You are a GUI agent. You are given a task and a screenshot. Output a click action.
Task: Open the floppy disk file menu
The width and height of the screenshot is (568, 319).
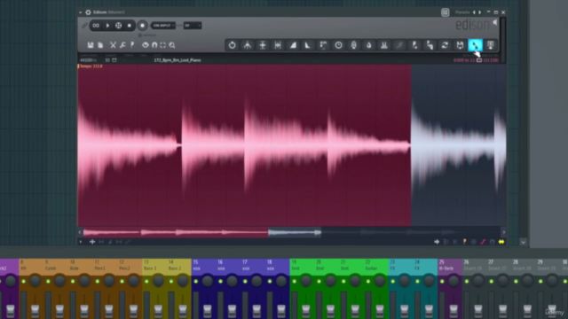pyautogui.click(x=91, y=45)
